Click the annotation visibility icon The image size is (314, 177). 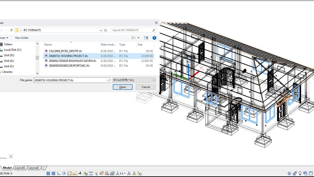129,173
